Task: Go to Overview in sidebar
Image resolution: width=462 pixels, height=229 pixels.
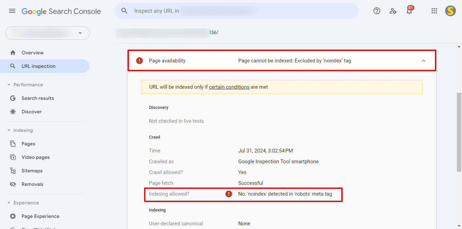Action: 45,53
